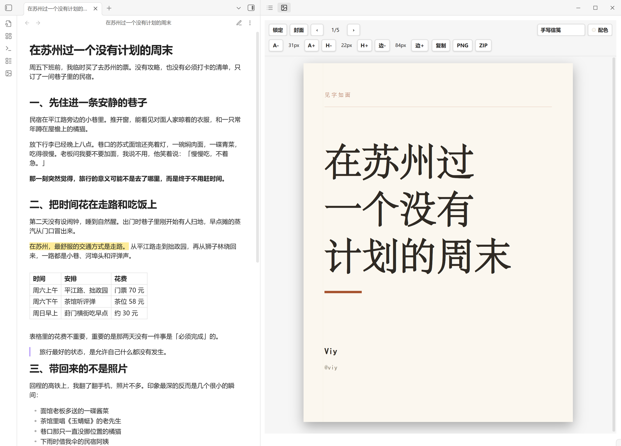Toggle the right sidebar panel icon
This screenshot has height=446, width=621.
click(x=251, y=8)
